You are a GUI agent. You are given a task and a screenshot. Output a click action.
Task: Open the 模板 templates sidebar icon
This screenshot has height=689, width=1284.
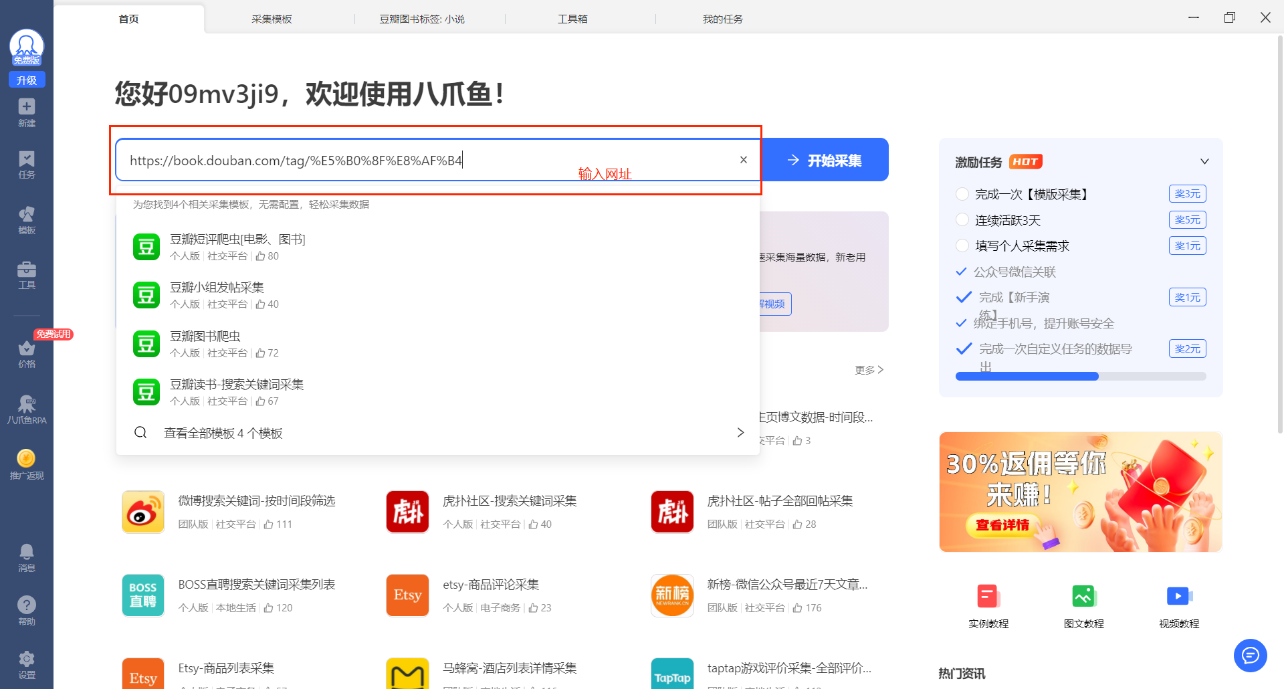27,220
